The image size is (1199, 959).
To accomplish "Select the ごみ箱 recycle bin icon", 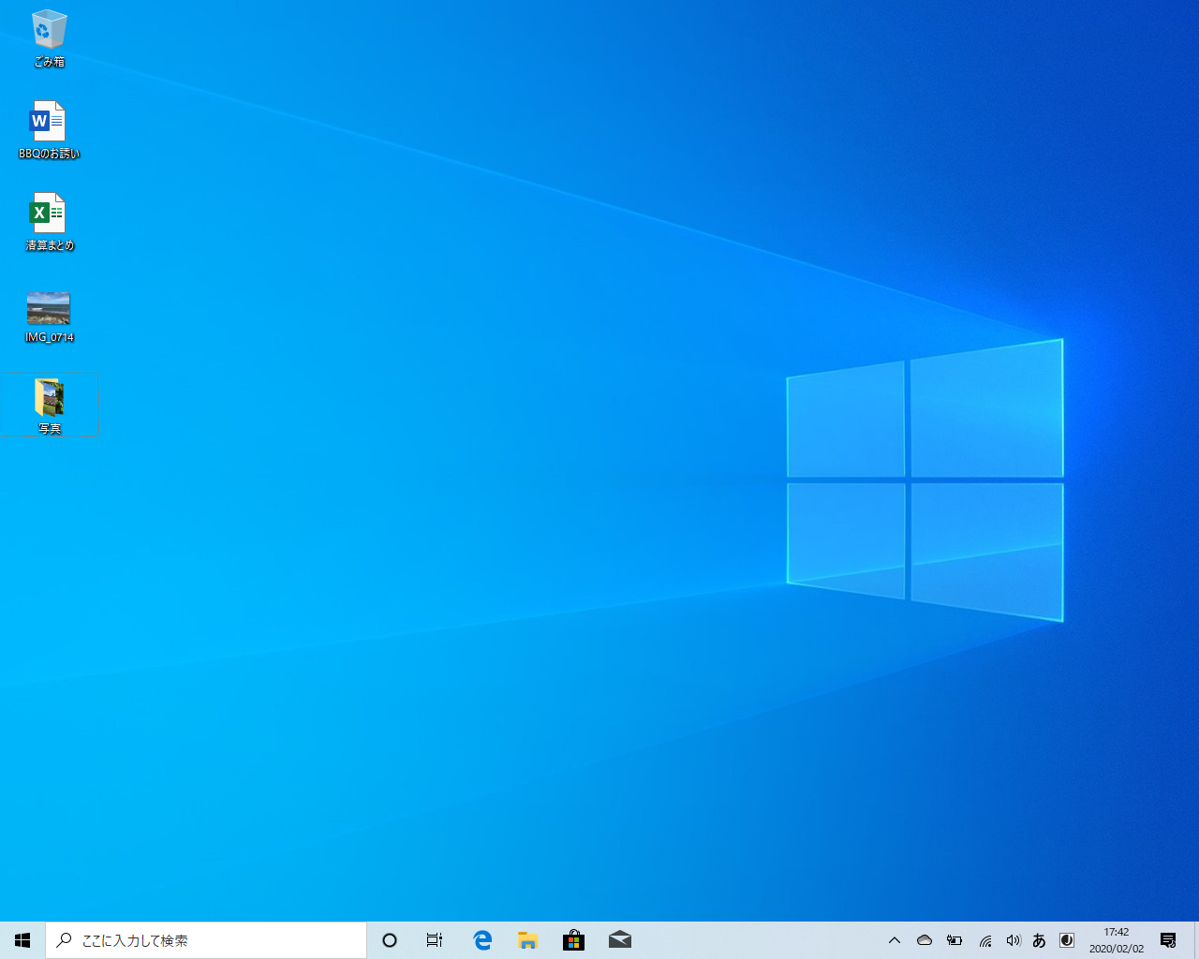I will tap(49, 38).
